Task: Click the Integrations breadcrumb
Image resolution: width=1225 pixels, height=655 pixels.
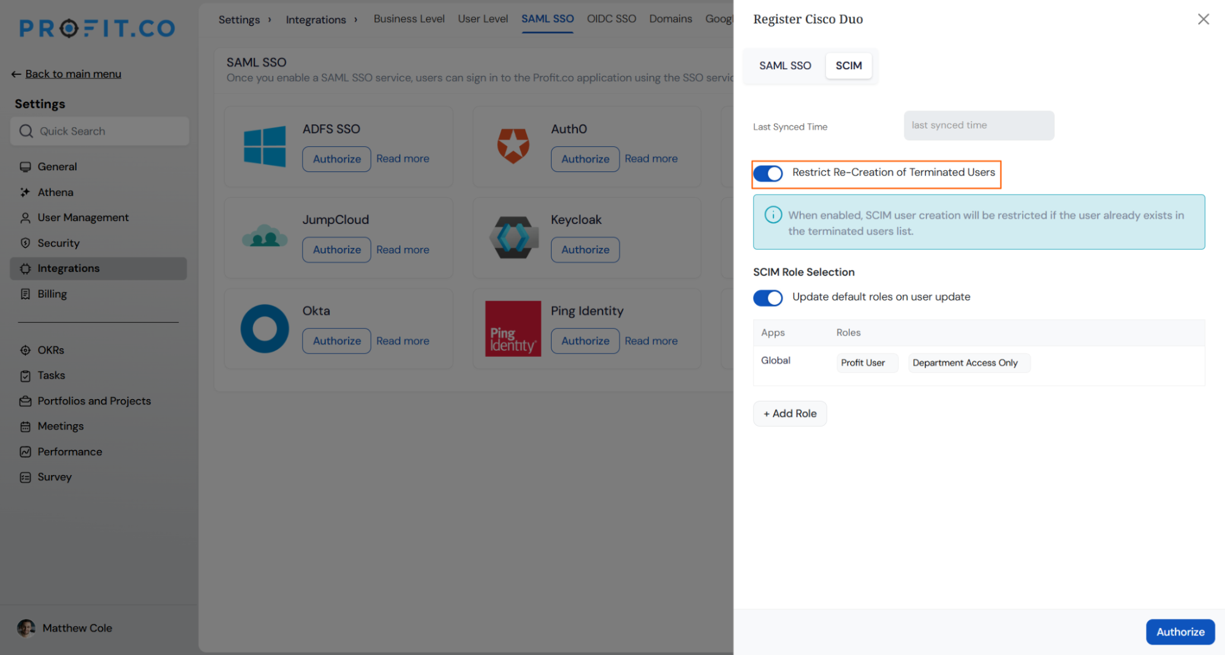Action: click(x=316, y=20)
